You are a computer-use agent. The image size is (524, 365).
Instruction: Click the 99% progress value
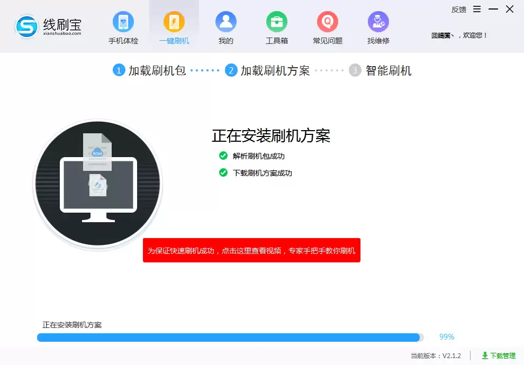click(x=447, y=337)
